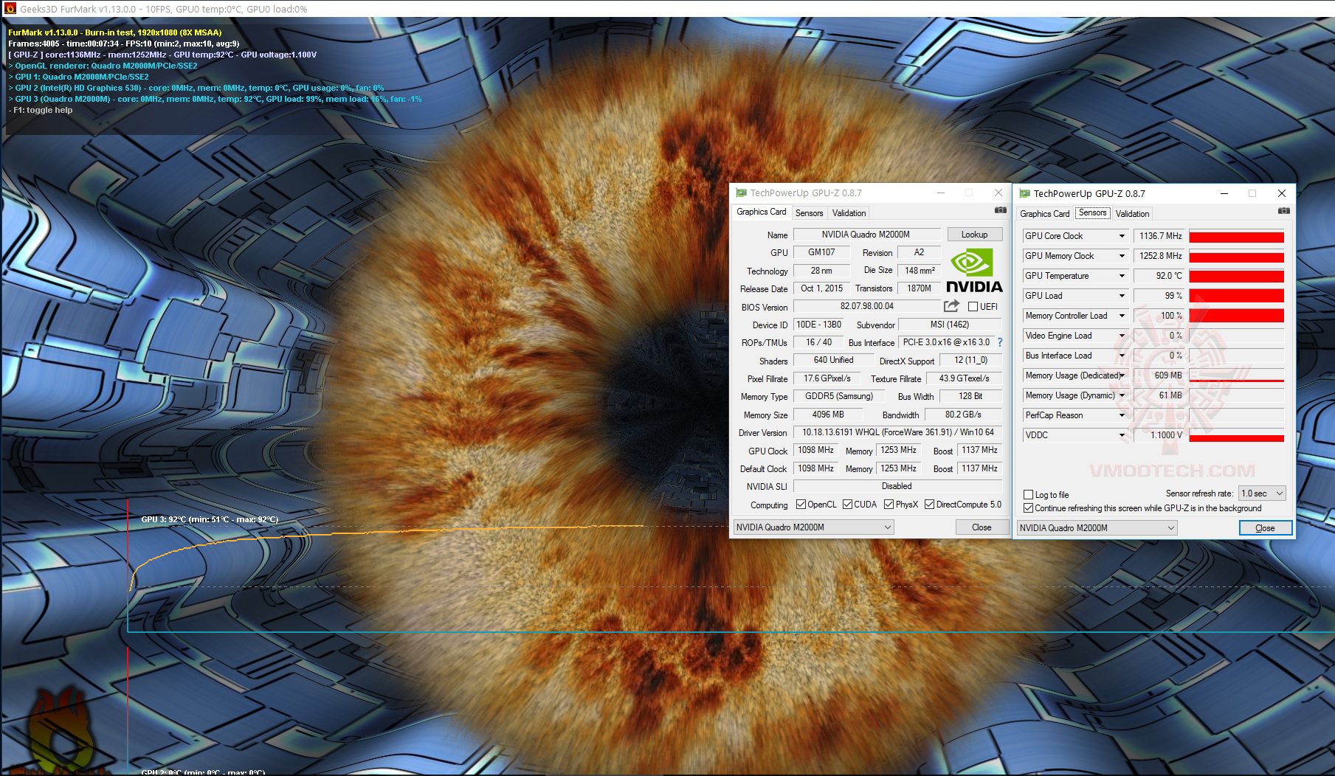This screenshot has width=1335, height=776.
Task: Click the Bus Interface question mark icon
Action: click(1000, 342)
